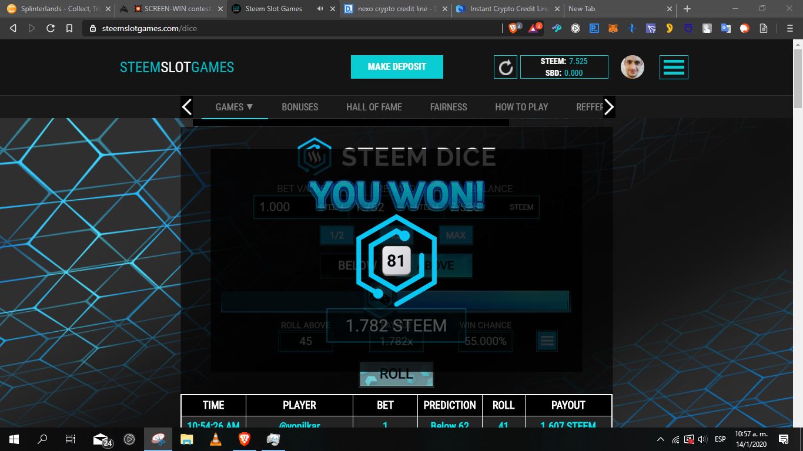Open VLC media player from taskbar
Image resolution: width=803 pixels, height=451 pixels.
click(x=216, y=439)
